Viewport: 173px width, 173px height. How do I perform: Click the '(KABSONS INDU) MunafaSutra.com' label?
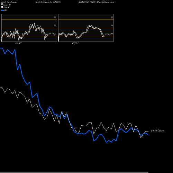point(96,2)
